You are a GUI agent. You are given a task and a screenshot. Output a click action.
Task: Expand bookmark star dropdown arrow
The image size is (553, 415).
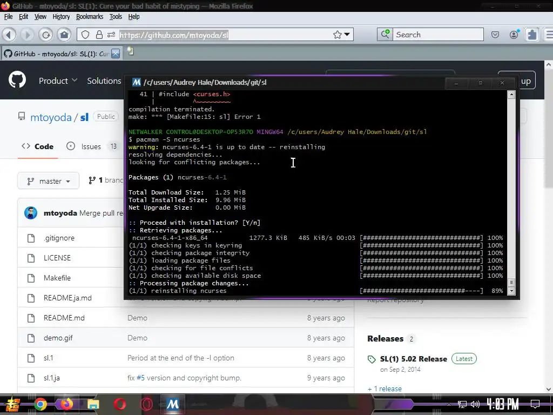347,35
